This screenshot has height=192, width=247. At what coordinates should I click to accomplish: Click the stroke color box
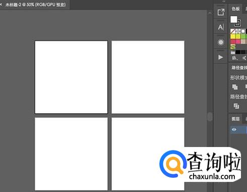pos(238,23)
